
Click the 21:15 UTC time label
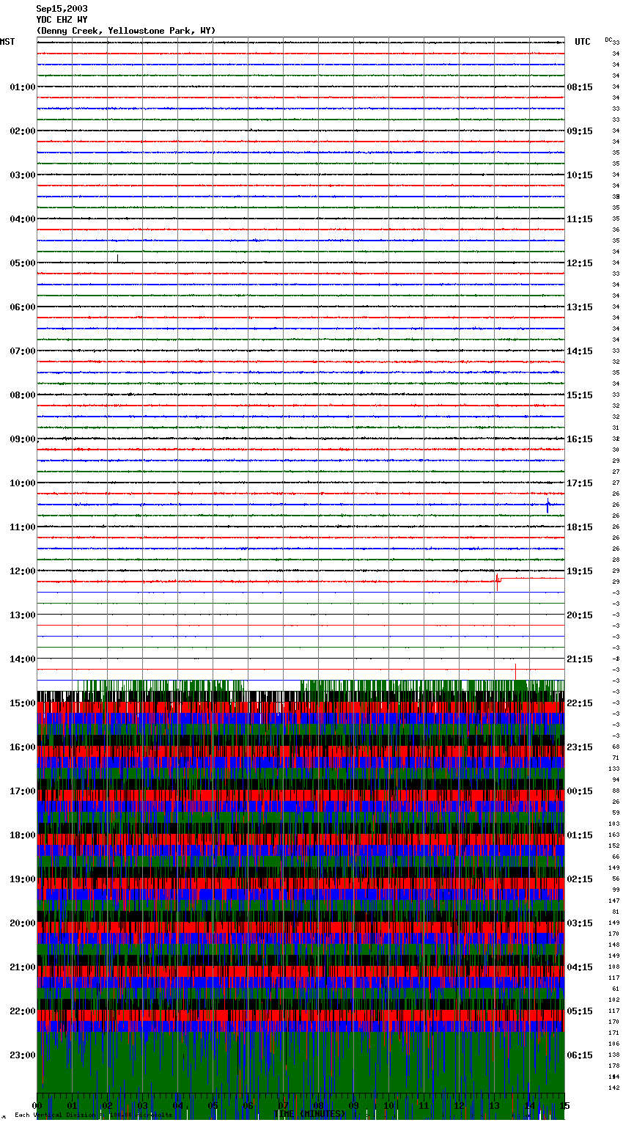[x=580, y=659]
